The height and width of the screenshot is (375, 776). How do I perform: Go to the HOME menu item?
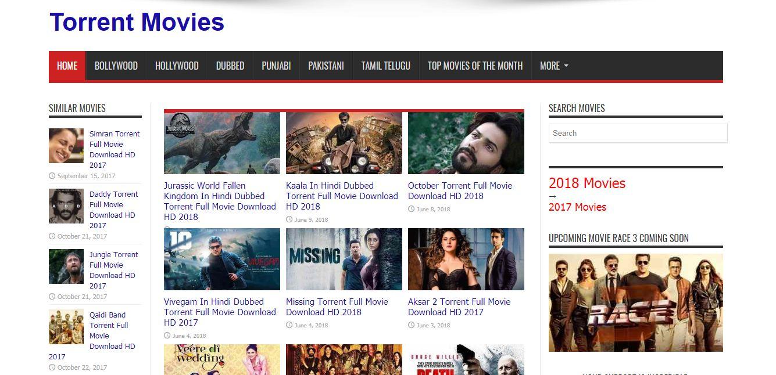[67, 66]
